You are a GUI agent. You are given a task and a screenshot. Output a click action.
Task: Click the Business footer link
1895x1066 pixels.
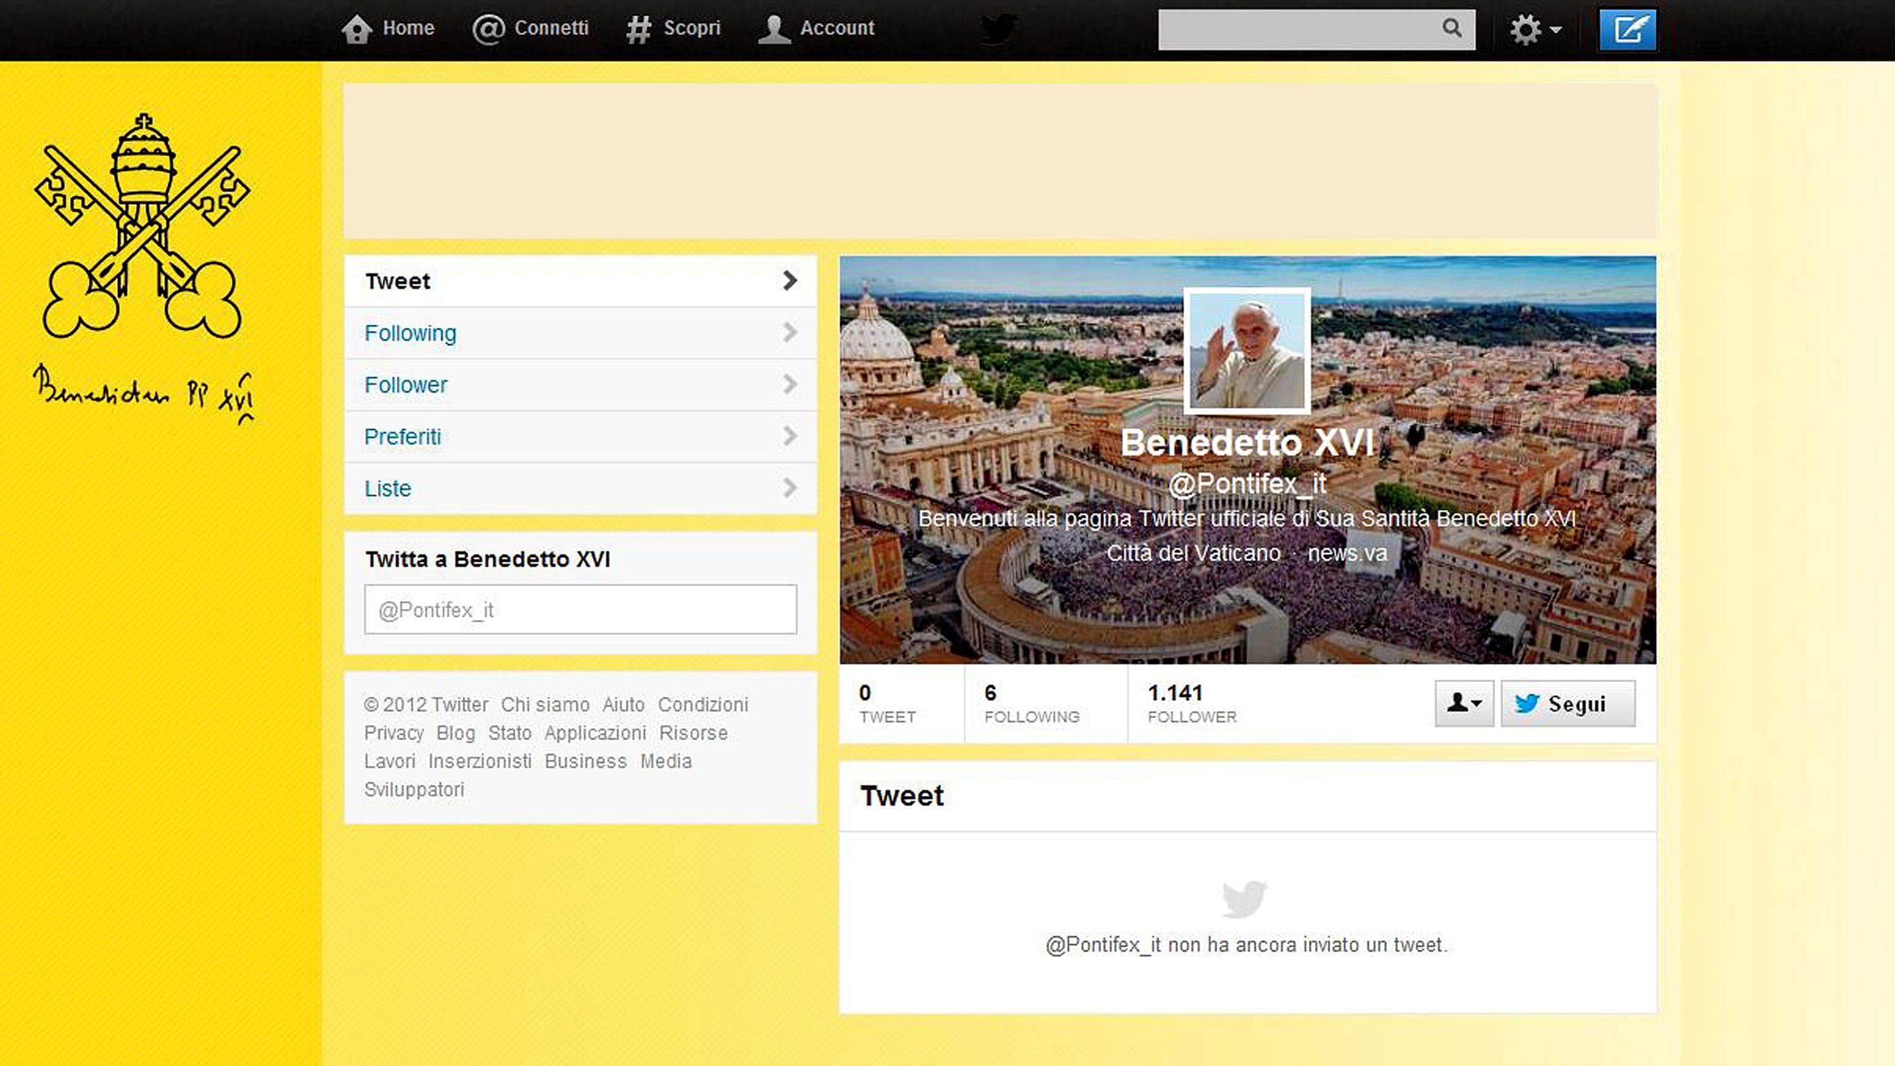coord(585,761)
